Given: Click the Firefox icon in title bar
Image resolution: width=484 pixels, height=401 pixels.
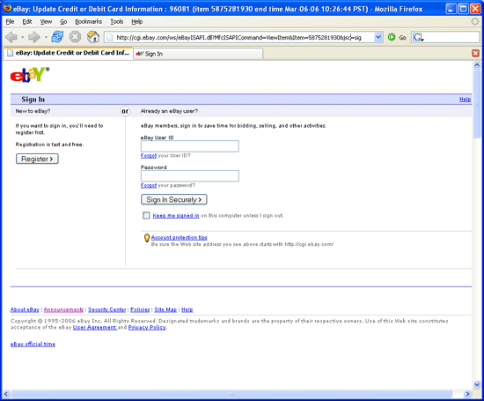Looking at the screenshot, I should pos(7,8).
